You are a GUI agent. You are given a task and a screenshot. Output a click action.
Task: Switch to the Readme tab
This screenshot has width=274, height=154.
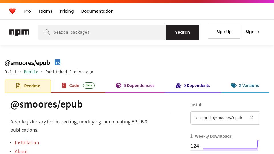28,86
